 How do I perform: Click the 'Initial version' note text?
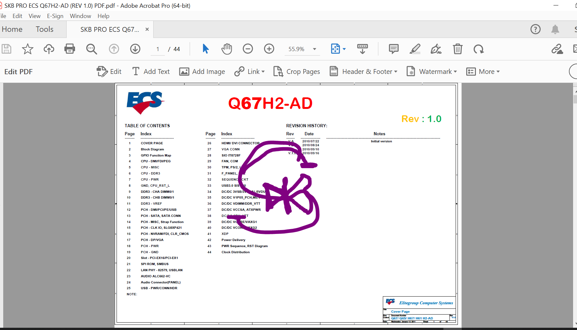point(382,141)
